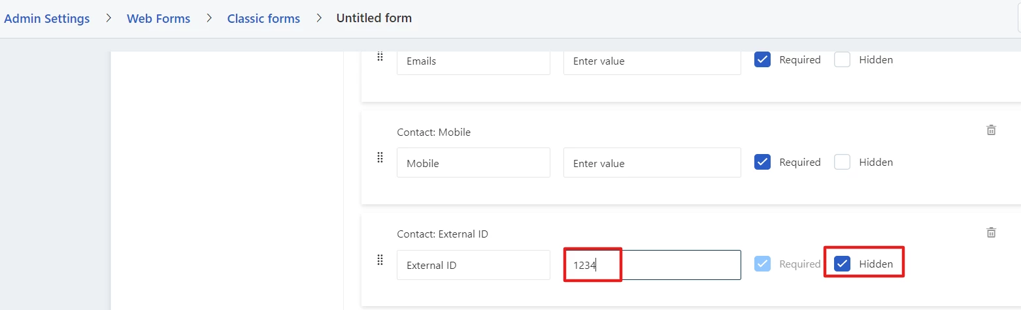Click the External ID value field containing 1234
This screenshot has width=1021, height=310.
click(652, 265)
